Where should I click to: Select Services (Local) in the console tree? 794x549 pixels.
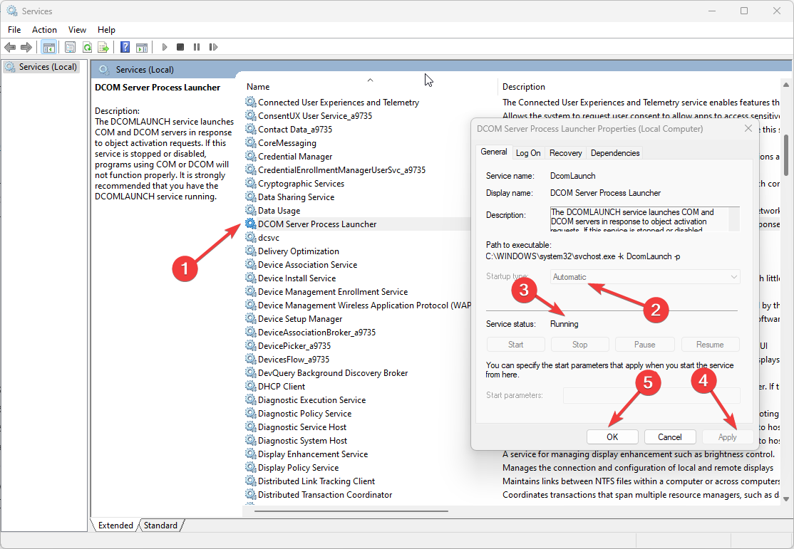(x=41, y=67)
